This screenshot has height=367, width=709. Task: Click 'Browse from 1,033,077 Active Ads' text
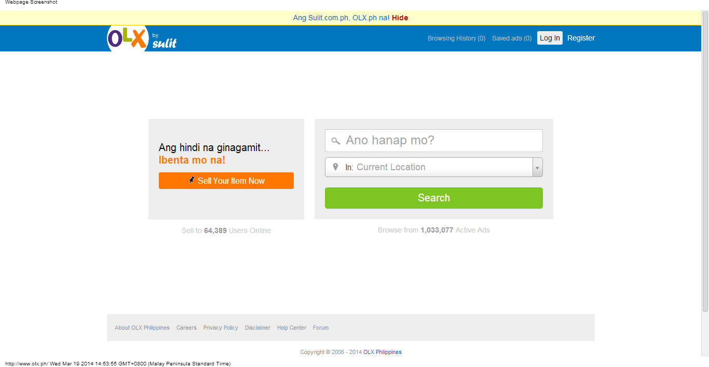pyautogui.click(x=434, y=230)
